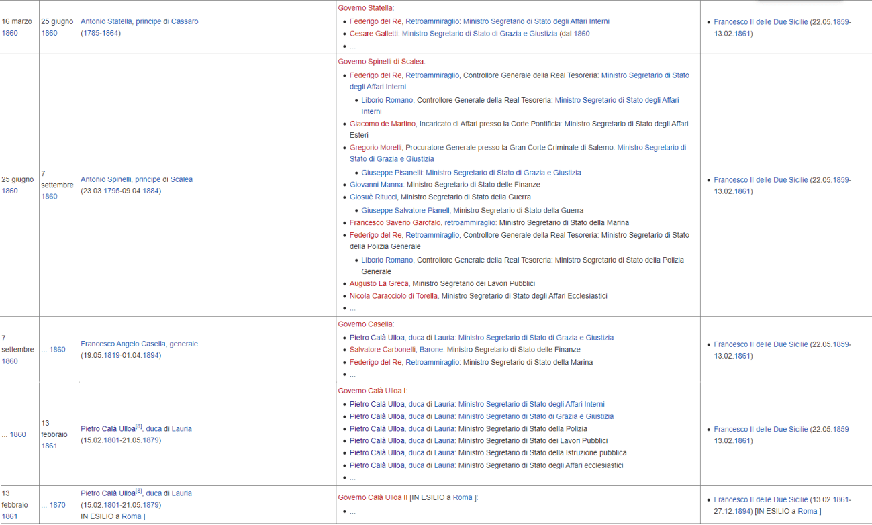
Task: Open the Augusto La Greca link
Action: point(379,284)
